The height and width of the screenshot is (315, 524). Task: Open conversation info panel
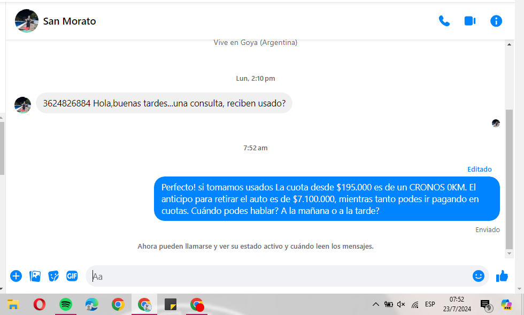[x=496, y=21]
